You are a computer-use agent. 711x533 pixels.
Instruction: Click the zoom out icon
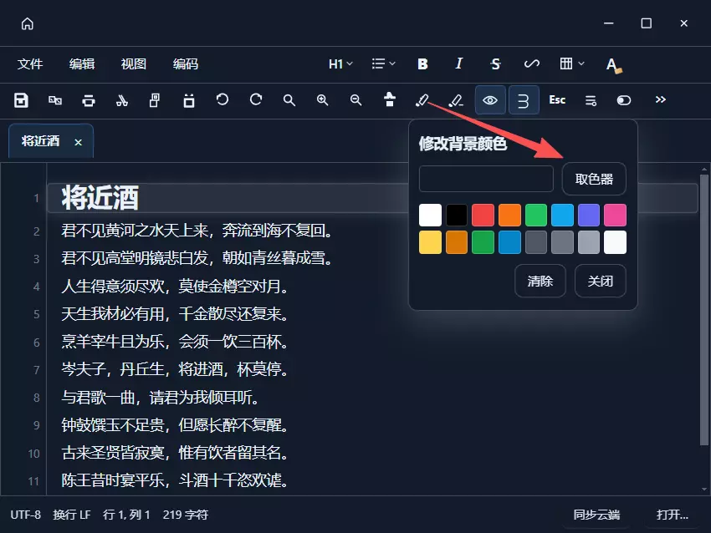click(356, 100)
